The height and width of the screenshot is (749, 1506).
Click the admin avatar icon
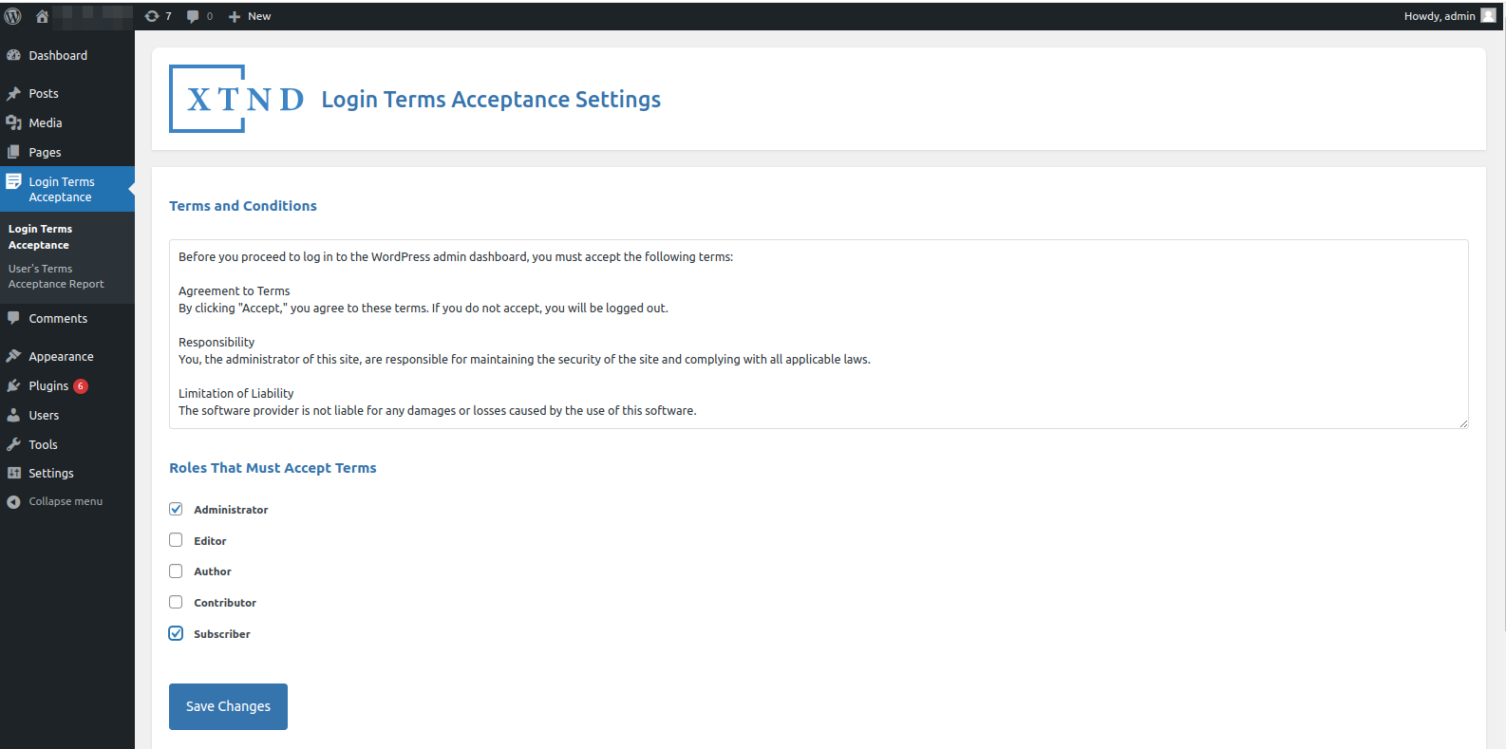click(x=1488, y=15)
